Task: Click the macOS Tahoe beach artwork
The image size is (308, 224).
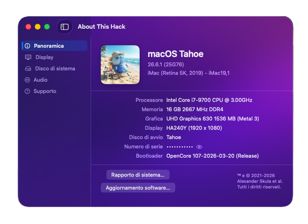Action: coord(120,65)
